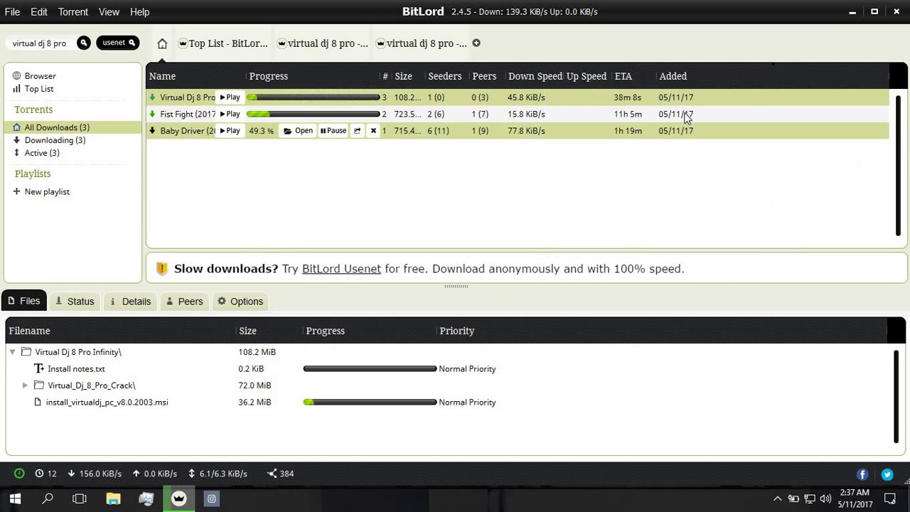This screenshot has height=512, width=910.
Task: Create a New playlist
Action: click(47, 191)
